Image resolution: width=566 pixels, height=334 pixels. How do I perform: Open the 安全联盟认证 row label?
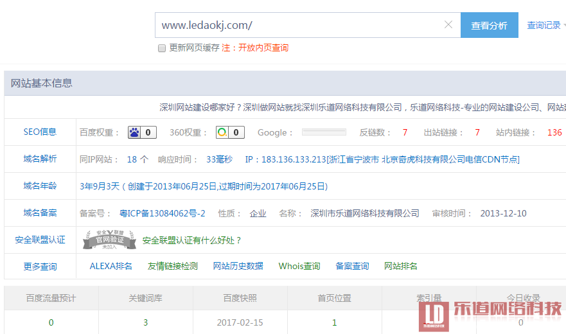coord(40,240)
